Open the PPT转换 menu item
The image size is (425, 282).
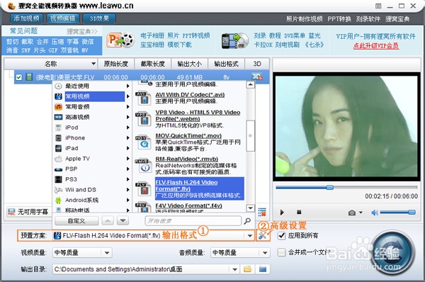coord(339,19)
